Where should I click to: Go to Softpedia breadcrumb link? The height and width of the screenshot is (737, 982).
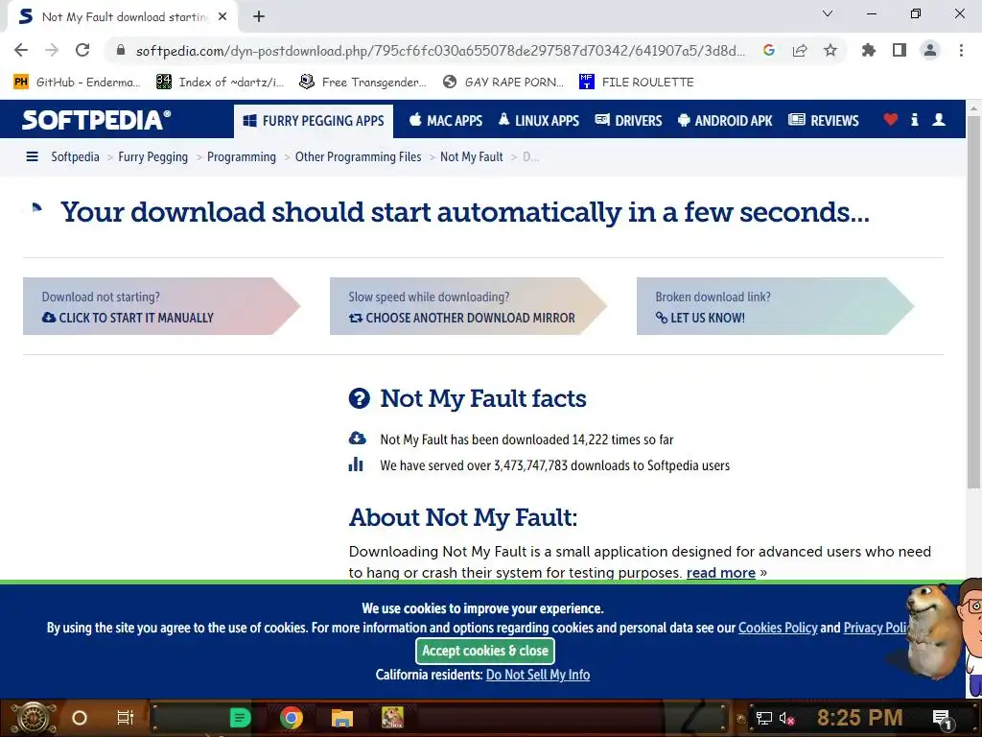tap(75, 156)
